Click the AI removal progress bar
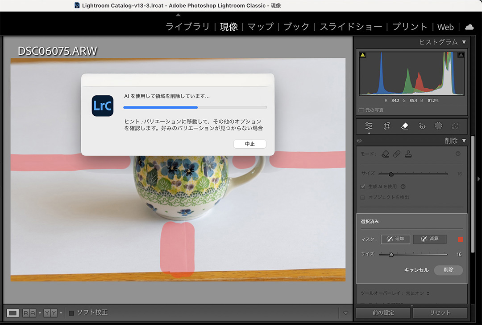 (x=195, y=108)
